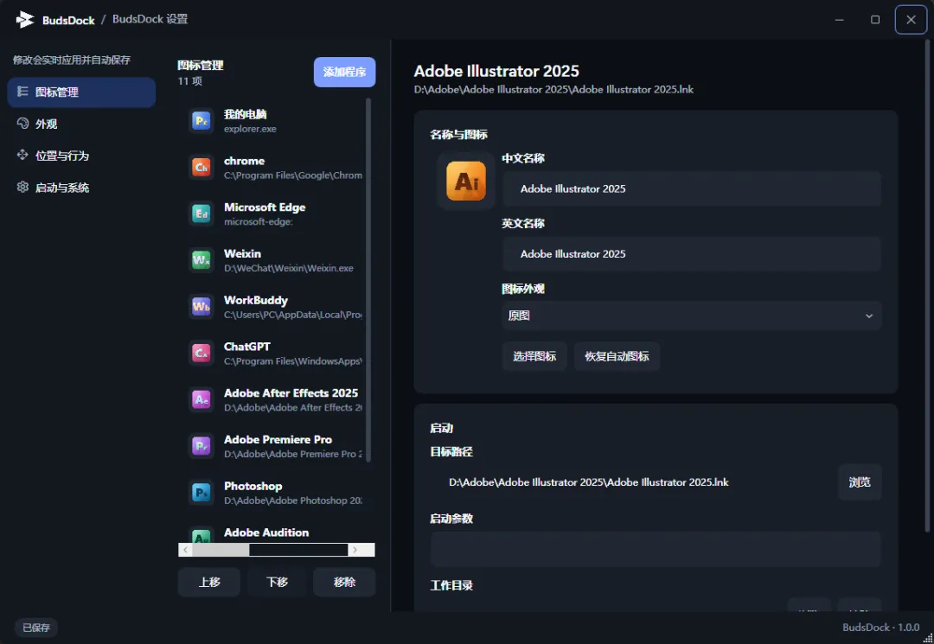Select the Adobe Premiere Pro entry
This screenshot has width=934, height=644.
point(278,439)
